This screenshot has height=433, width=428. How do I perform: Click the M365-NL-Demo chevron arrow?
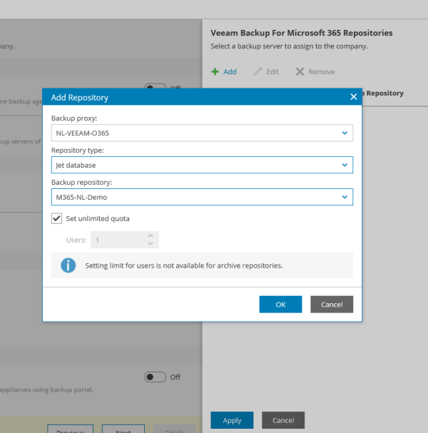[x=345, y=197]
